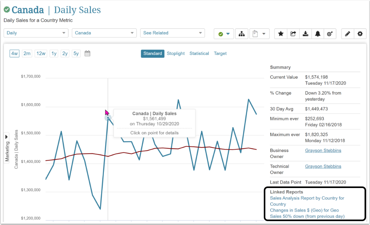370x225 pixels.
Task: Click Grayson Stebbins Business Owner link
Action: tap(323, 150)
